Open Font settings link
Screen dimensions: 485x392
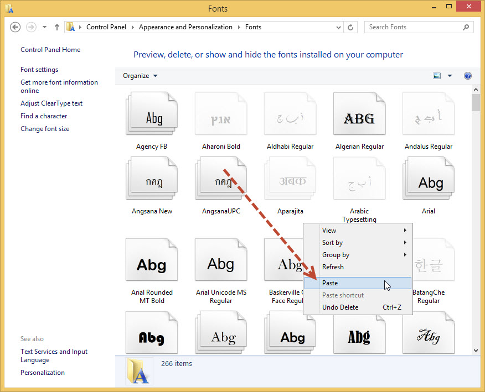(x=39, y=70)
